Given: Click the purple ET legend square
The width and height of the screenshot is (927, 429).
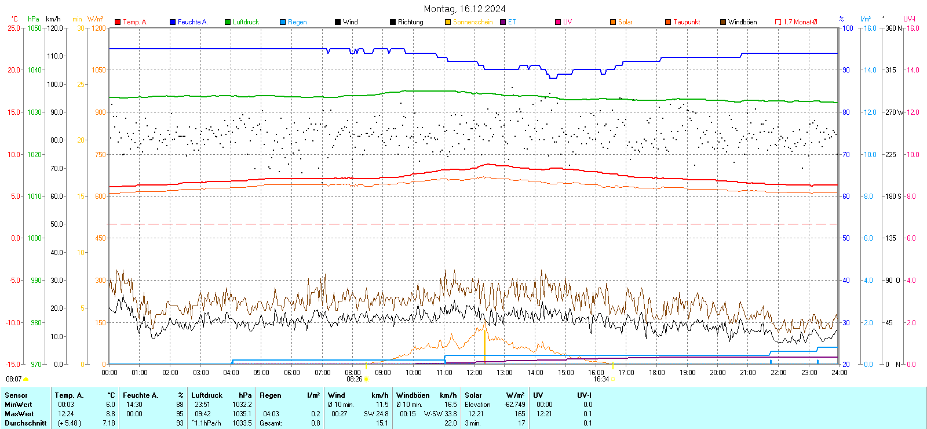Looking at the screenshot, I should coord(503,22).
